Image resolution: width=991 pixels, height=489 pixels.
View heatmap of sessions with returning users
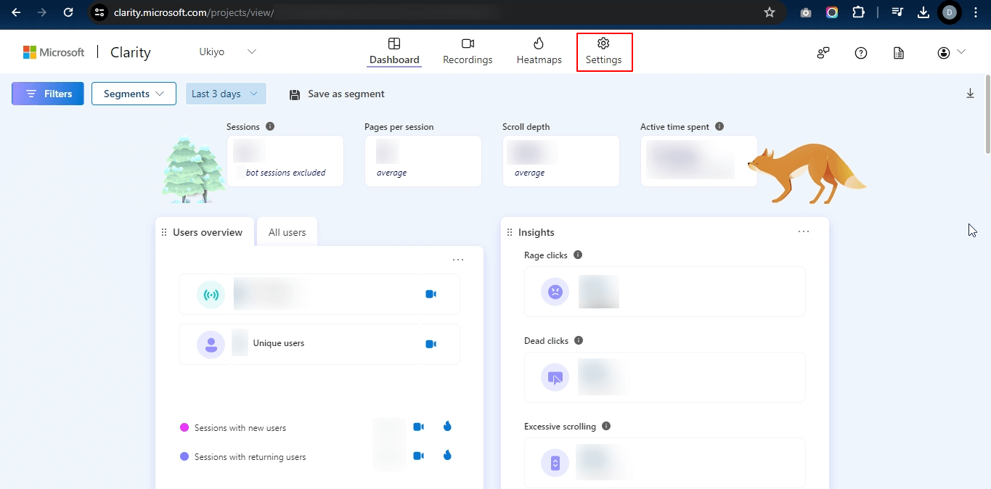point(447,456)
